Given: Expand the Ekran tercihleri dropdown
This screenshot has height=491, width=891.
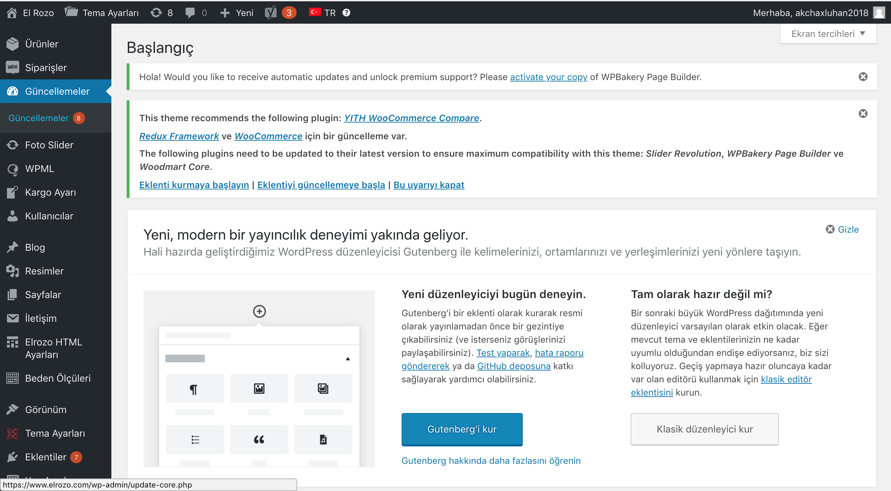Looking at the screenshot, I should (828, 34).
